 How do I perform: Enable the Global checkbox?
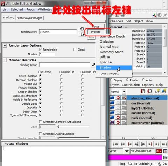point(75,50)
